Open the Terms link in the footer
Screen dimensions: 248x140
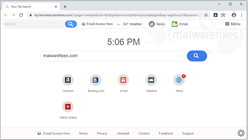(x=83, y=133)
